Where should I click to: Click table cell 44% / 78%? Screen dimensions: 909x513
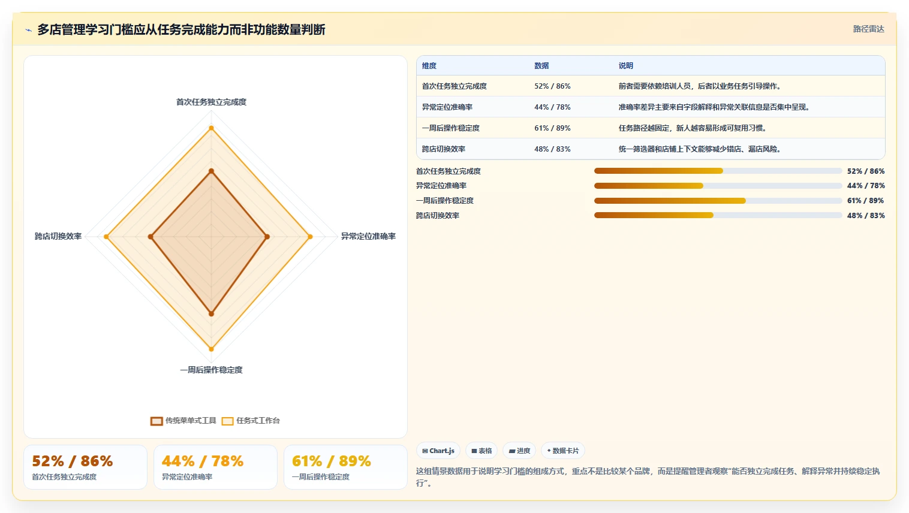pos(552,107)
